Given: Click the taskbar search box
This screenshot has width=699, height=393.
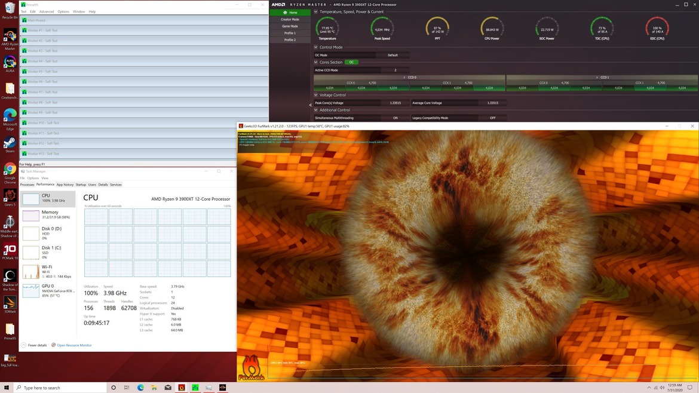Looking at the screenshot, I should pyautogui.click(x=60, y=388).
